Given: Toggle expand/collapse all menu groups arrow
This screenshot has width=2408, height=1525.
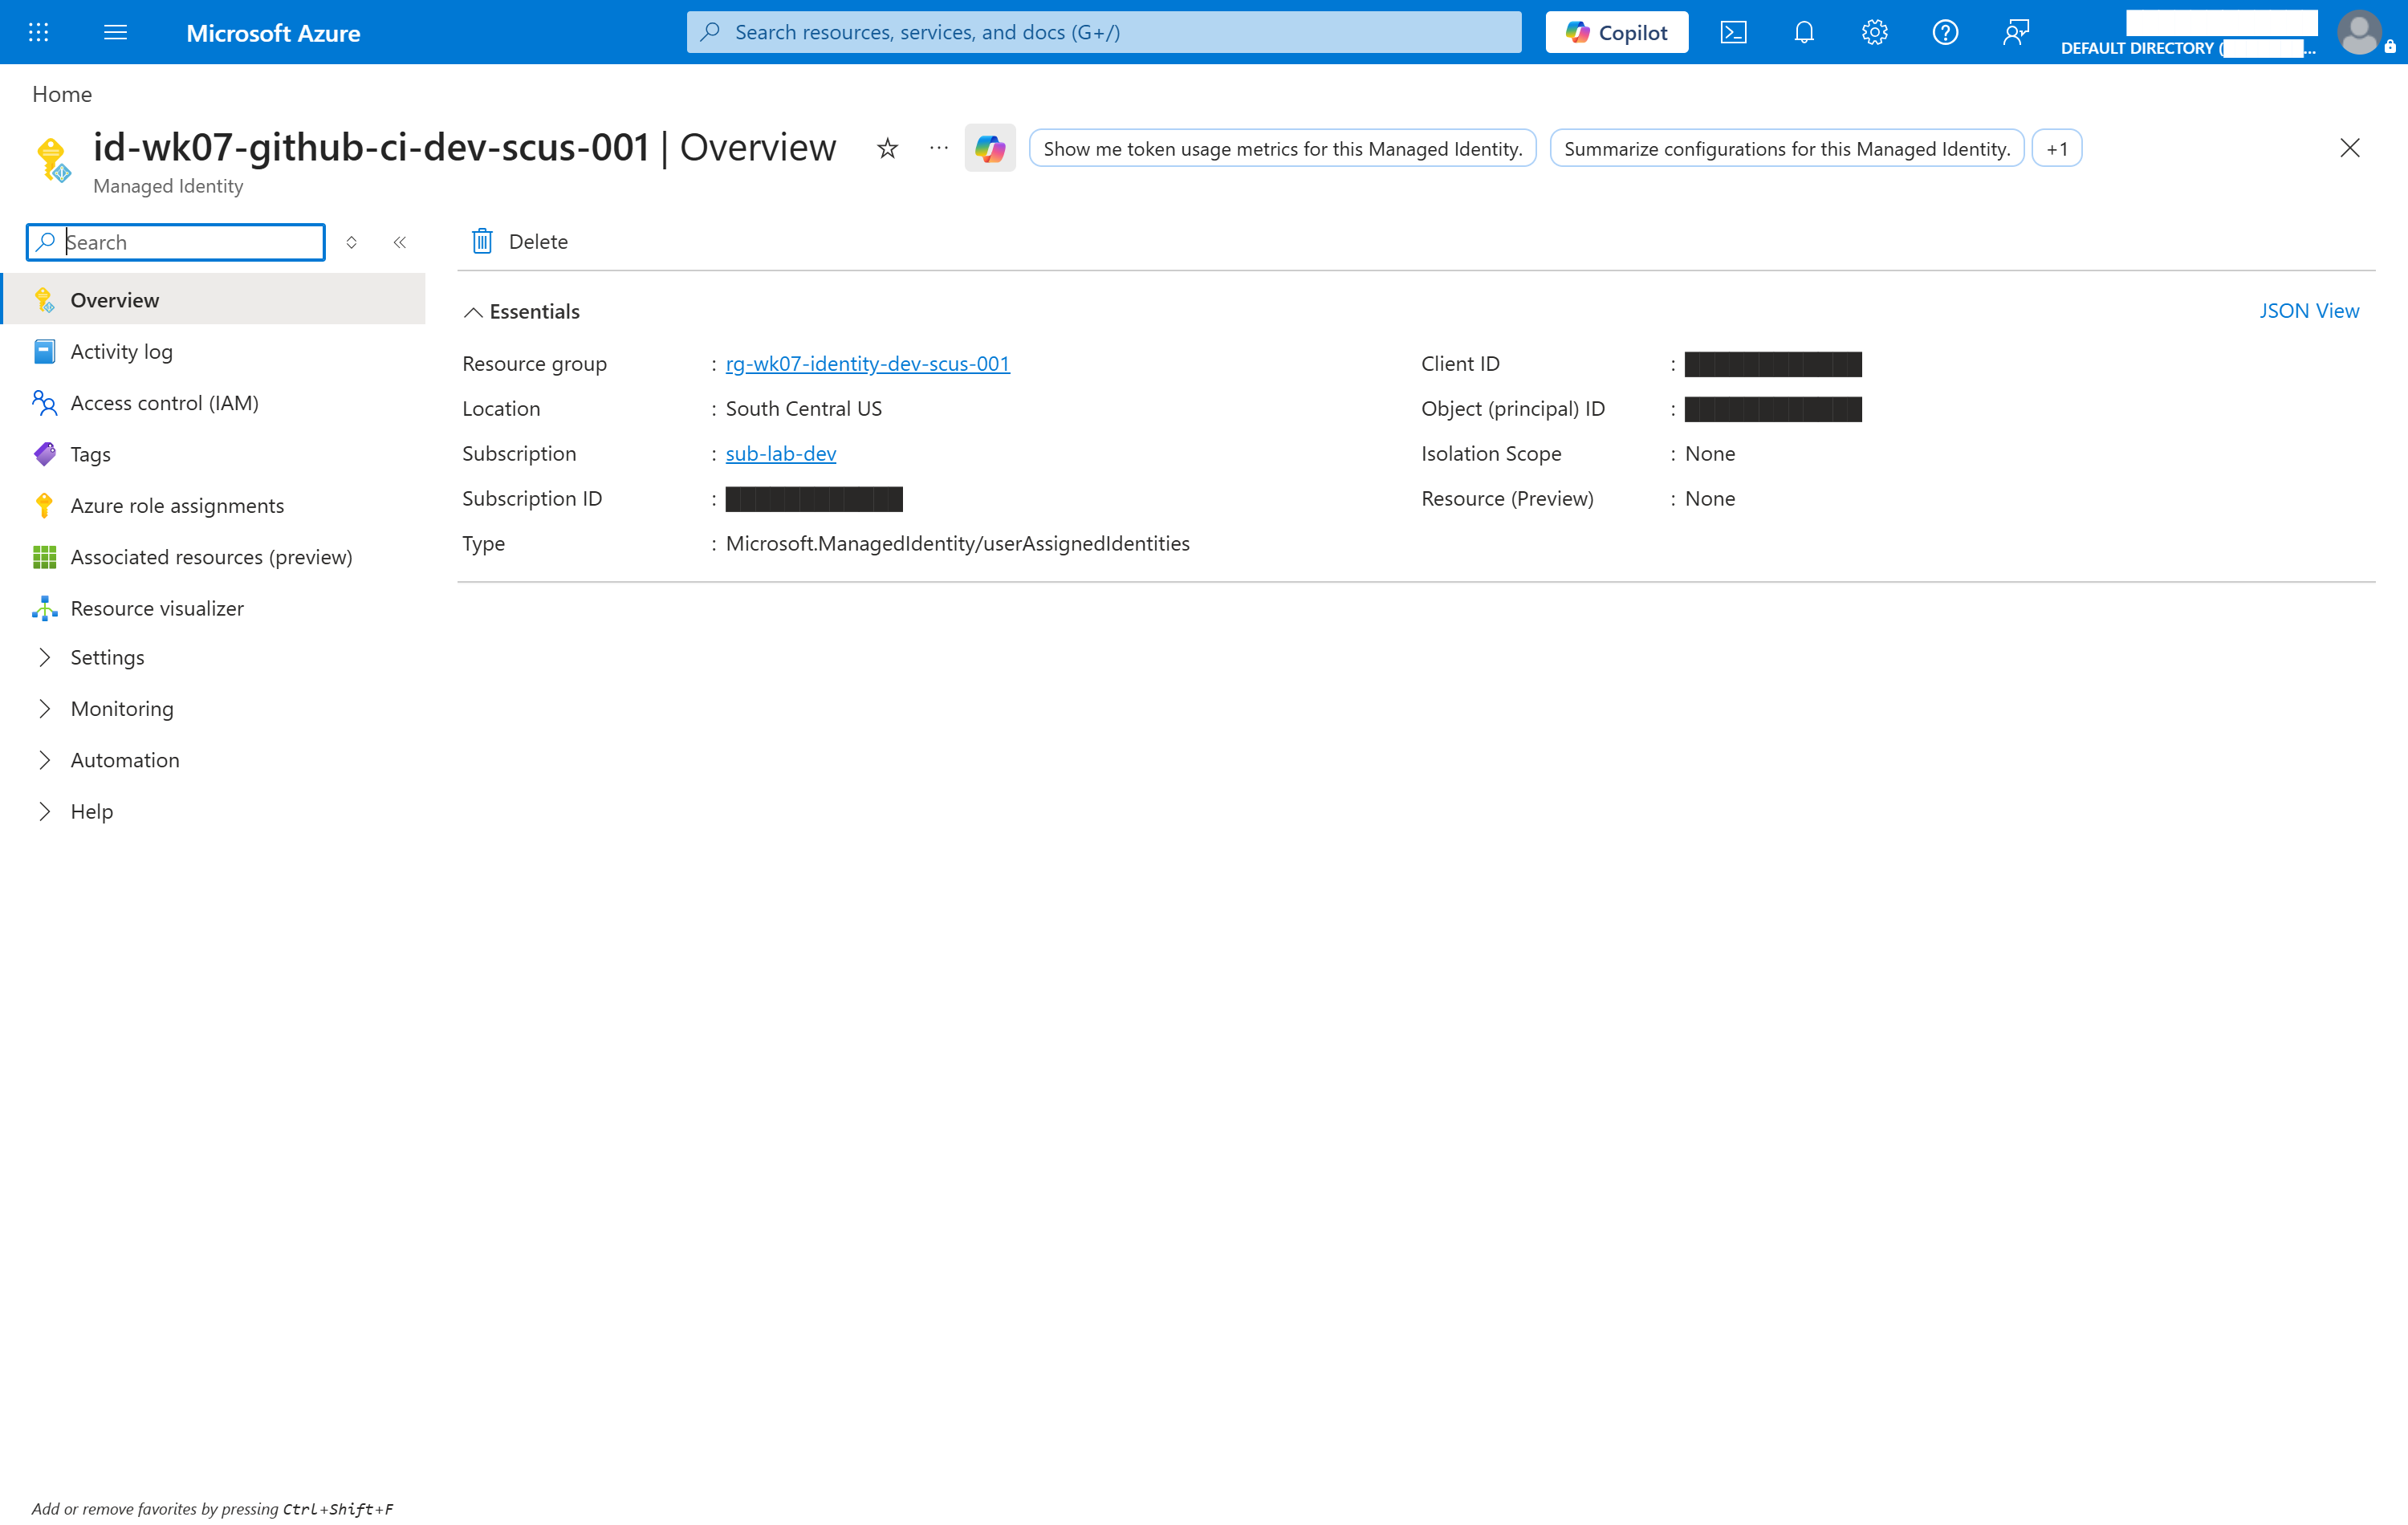Looking at the screenshot, I should [x=351, y=242].
